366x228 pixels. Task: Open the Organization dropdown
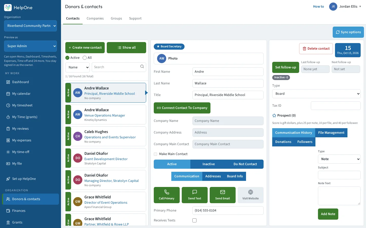30,26
